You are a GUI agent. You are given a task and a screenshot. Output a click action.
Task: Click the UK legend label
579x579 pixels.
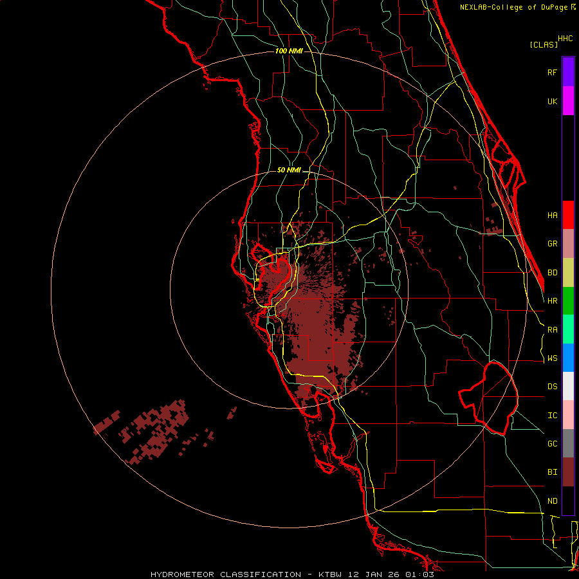pos(552,101)
